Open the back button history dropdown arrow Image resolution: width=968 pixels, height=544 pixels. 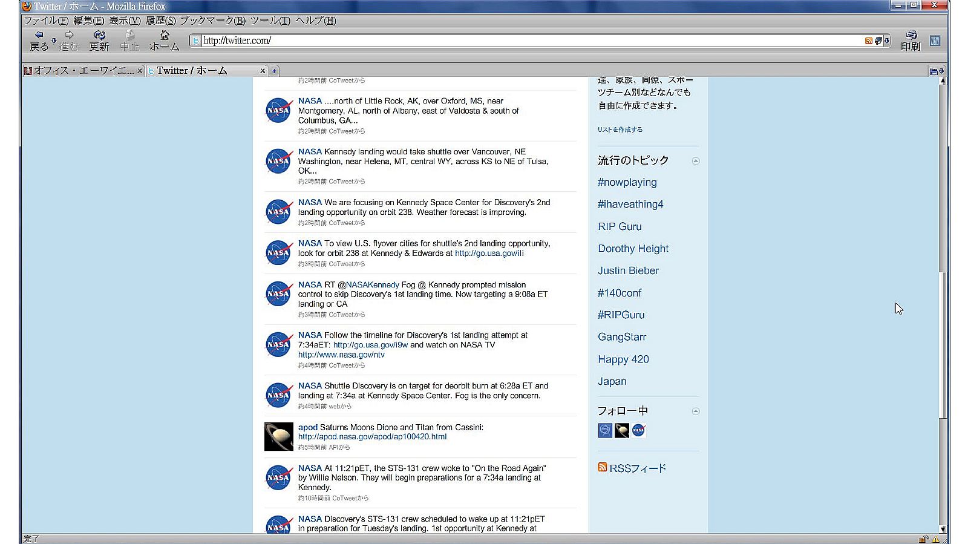[54, 41]
